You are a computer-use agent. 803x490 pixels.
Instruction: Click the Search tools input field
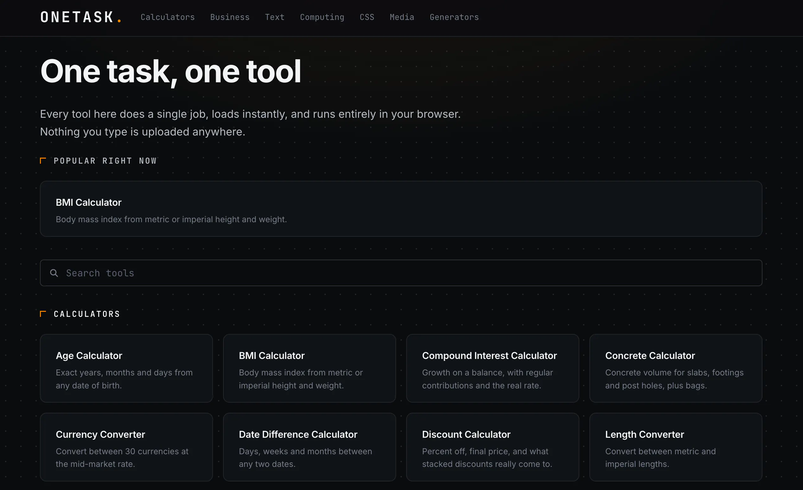click(x=401, y=273)
